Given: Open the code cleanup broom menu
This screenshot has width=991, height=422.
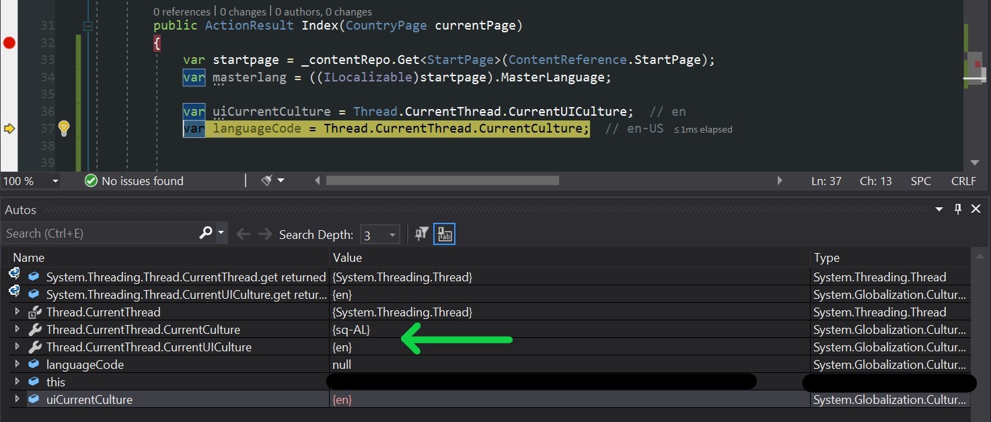Looking at the screenshot, I should pyautogui.click(x=272, y=180).
